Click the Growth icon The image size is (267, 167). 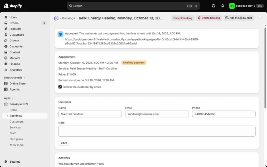point(6,40)
